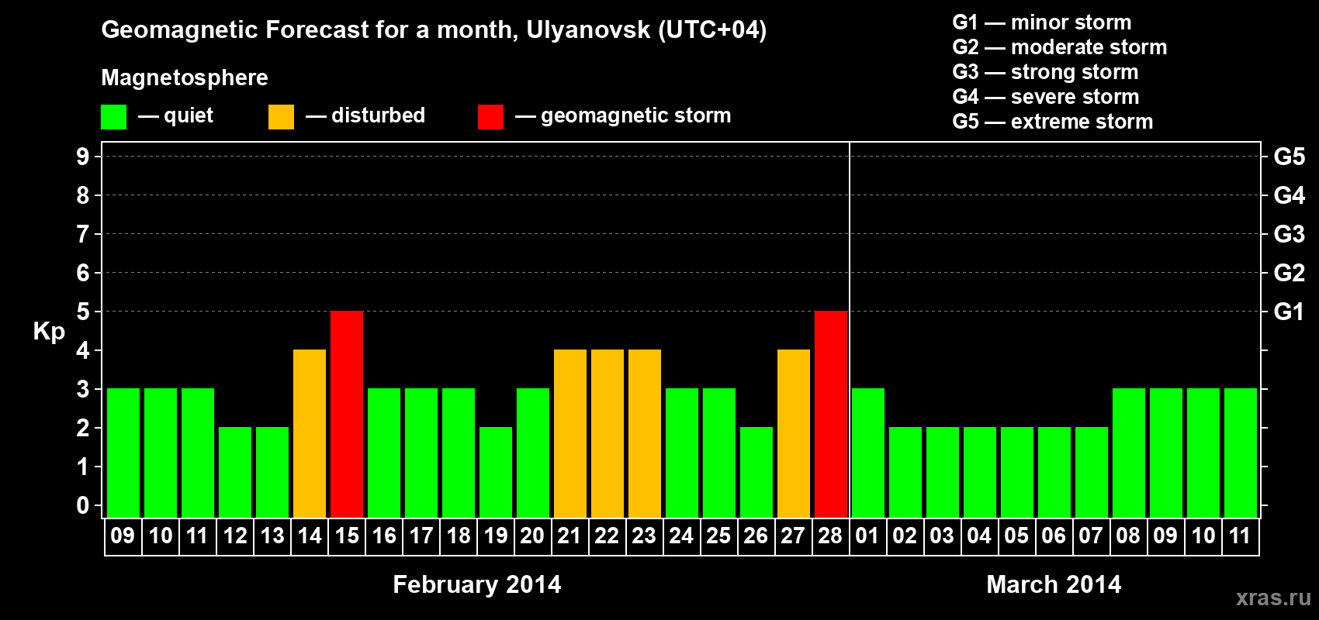
Task: Click the 'G1 — minor storm' legend line
Action: point(1042,22)
